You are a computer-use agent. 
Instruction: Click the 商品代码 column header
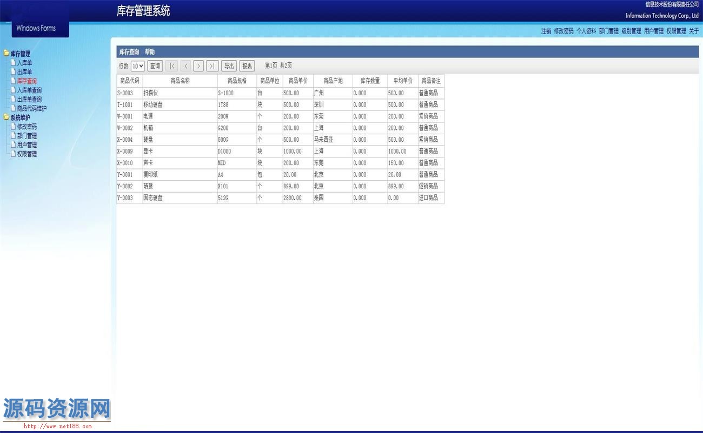[x=130, y=81]
